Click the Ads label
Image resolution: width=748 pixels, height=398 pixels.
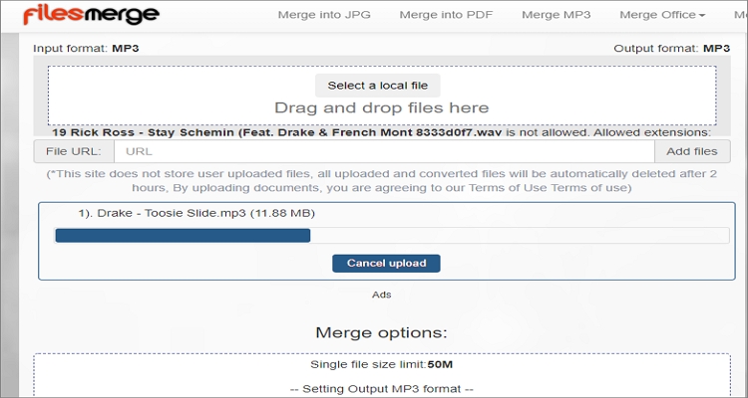point(382,295)
